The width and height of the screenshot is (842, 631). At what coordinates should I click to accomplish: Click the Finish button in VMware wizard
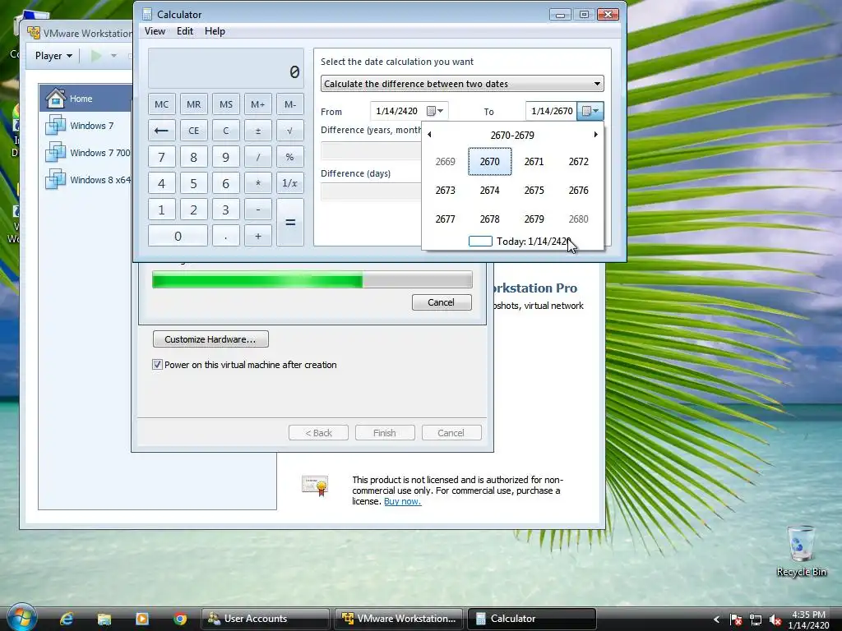(385, 433)
